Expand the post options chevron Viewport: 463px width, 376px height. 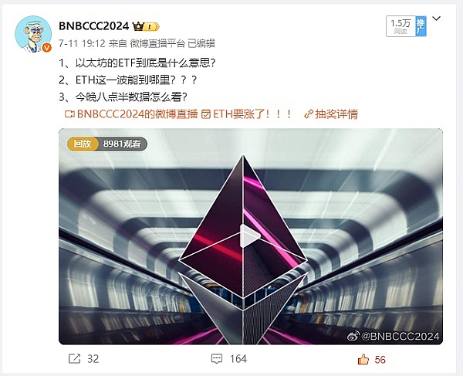(437, 19)
